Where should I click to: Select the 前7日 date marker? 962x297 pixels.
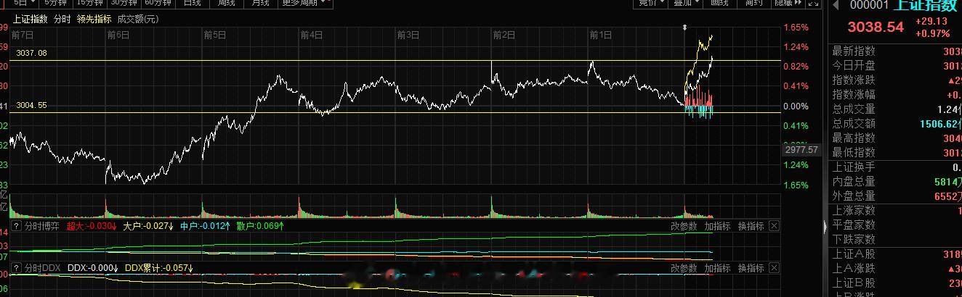[22, 34]
